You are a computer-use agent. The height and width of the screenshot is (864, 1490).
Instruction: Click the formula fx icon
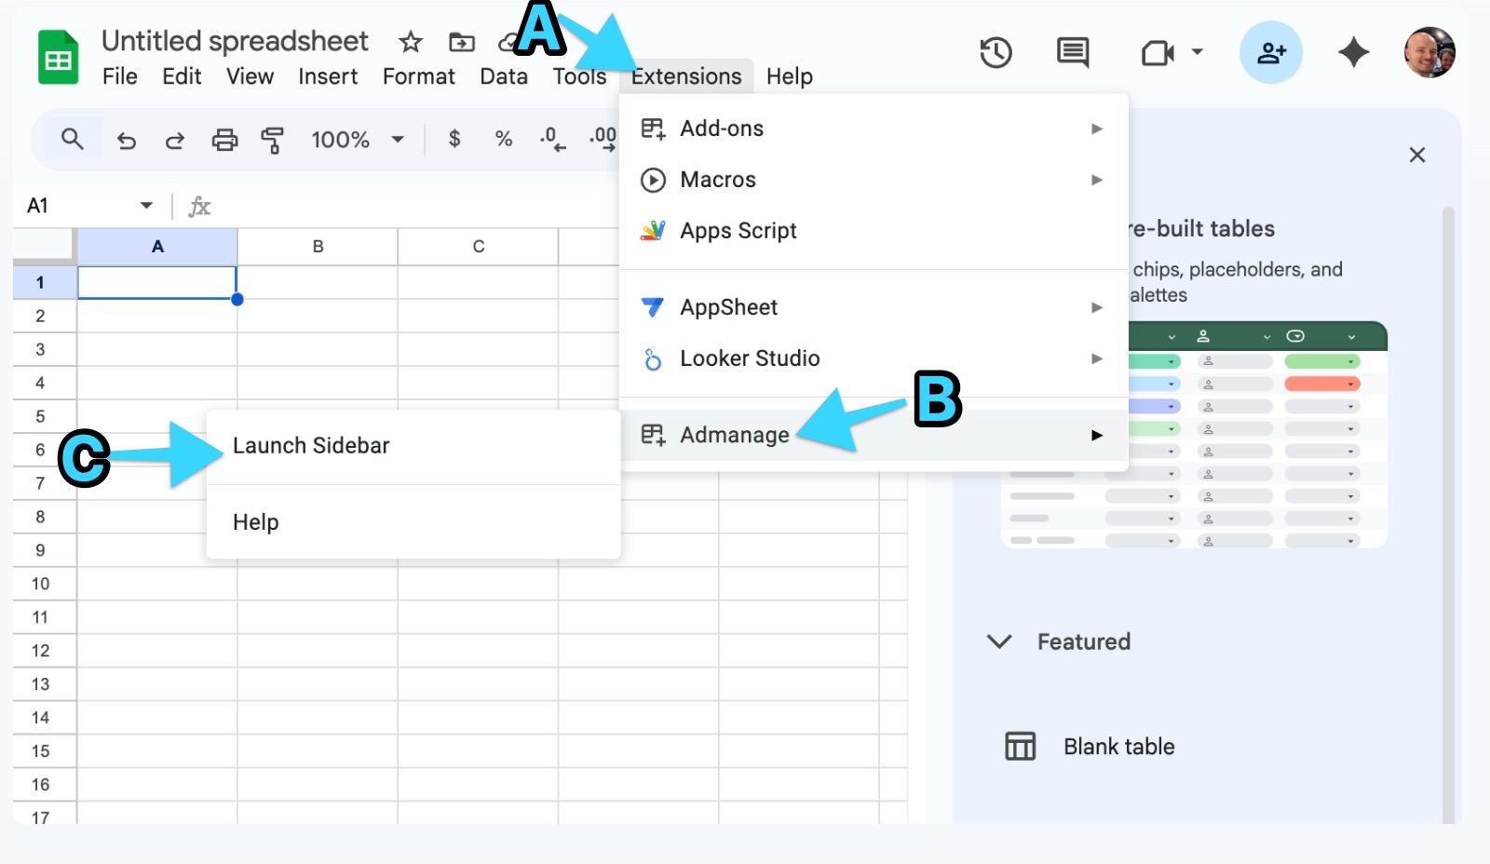click(199, 206)
